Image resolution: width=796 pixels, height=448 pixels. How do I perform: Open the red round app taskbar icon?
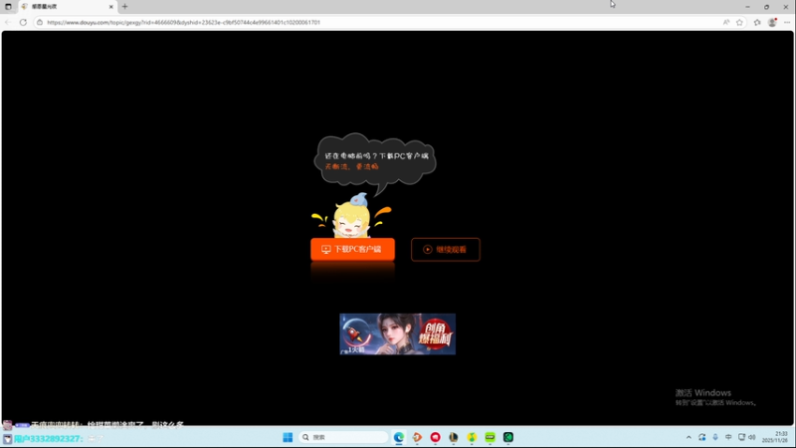(x=436, y=437)
